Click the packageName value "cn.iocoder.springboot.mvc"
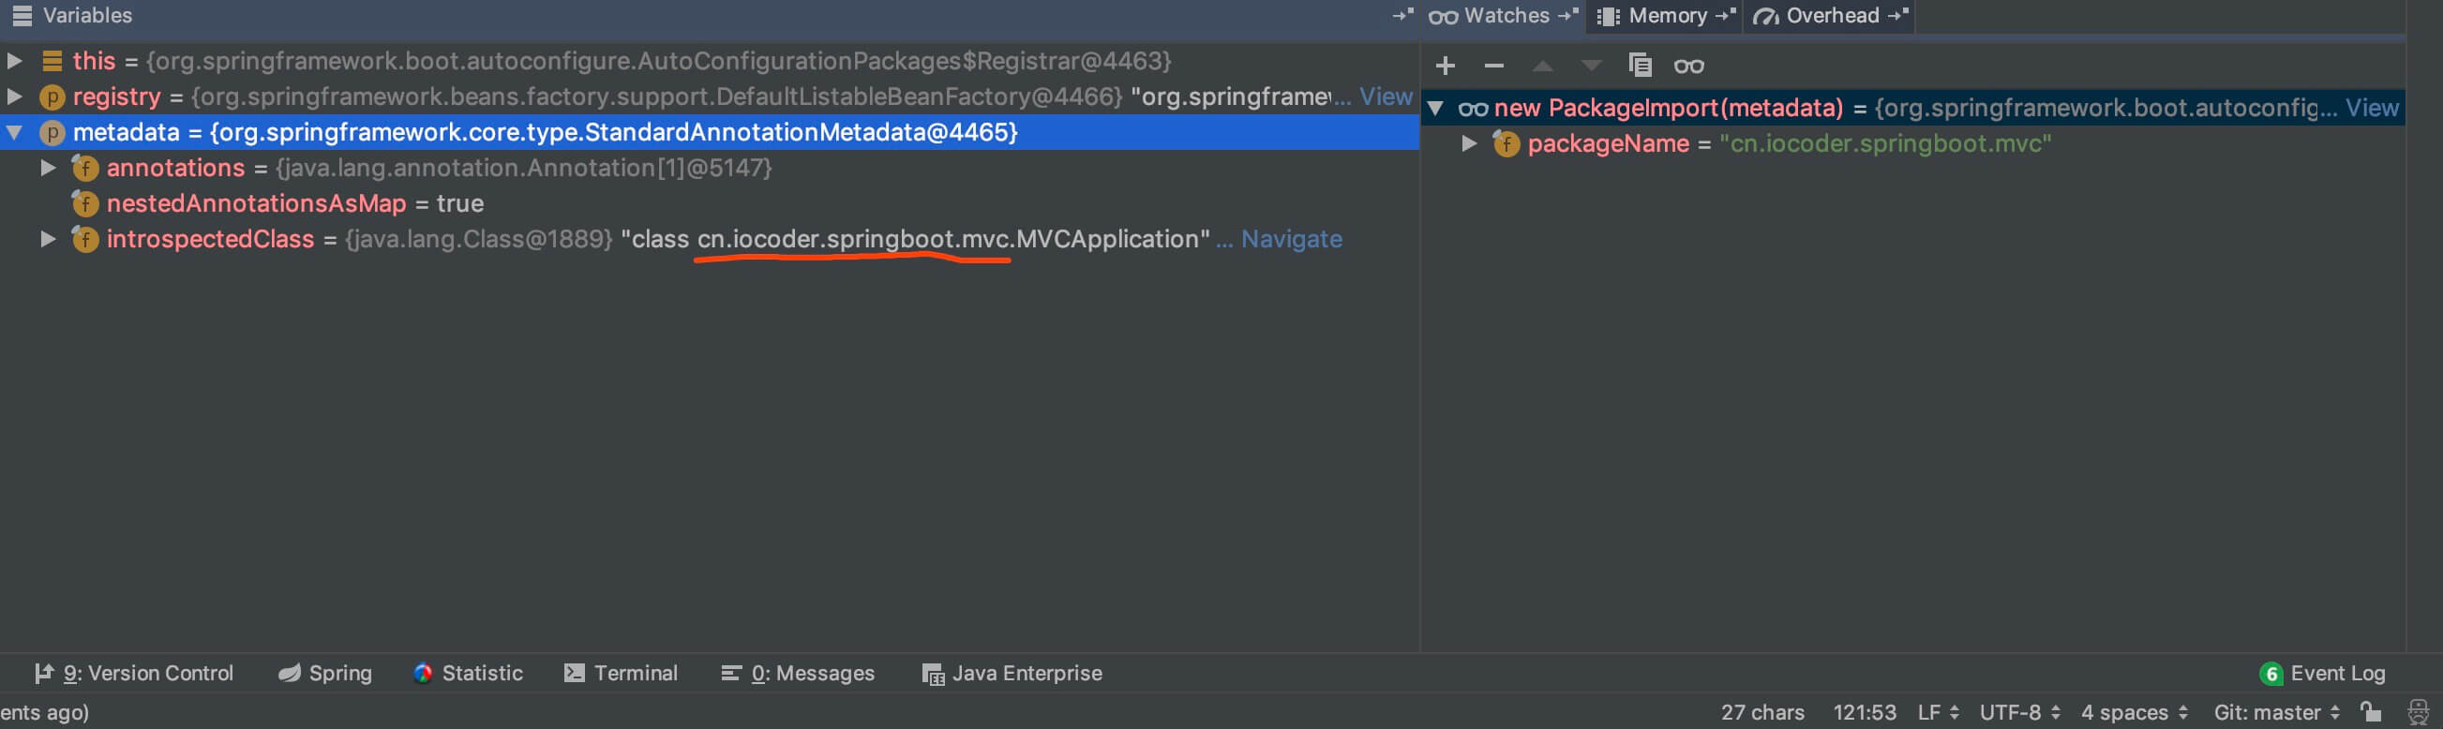The width and height of the screenshot is (2443, 729). pyautogui.click(x=1885, y=144)
